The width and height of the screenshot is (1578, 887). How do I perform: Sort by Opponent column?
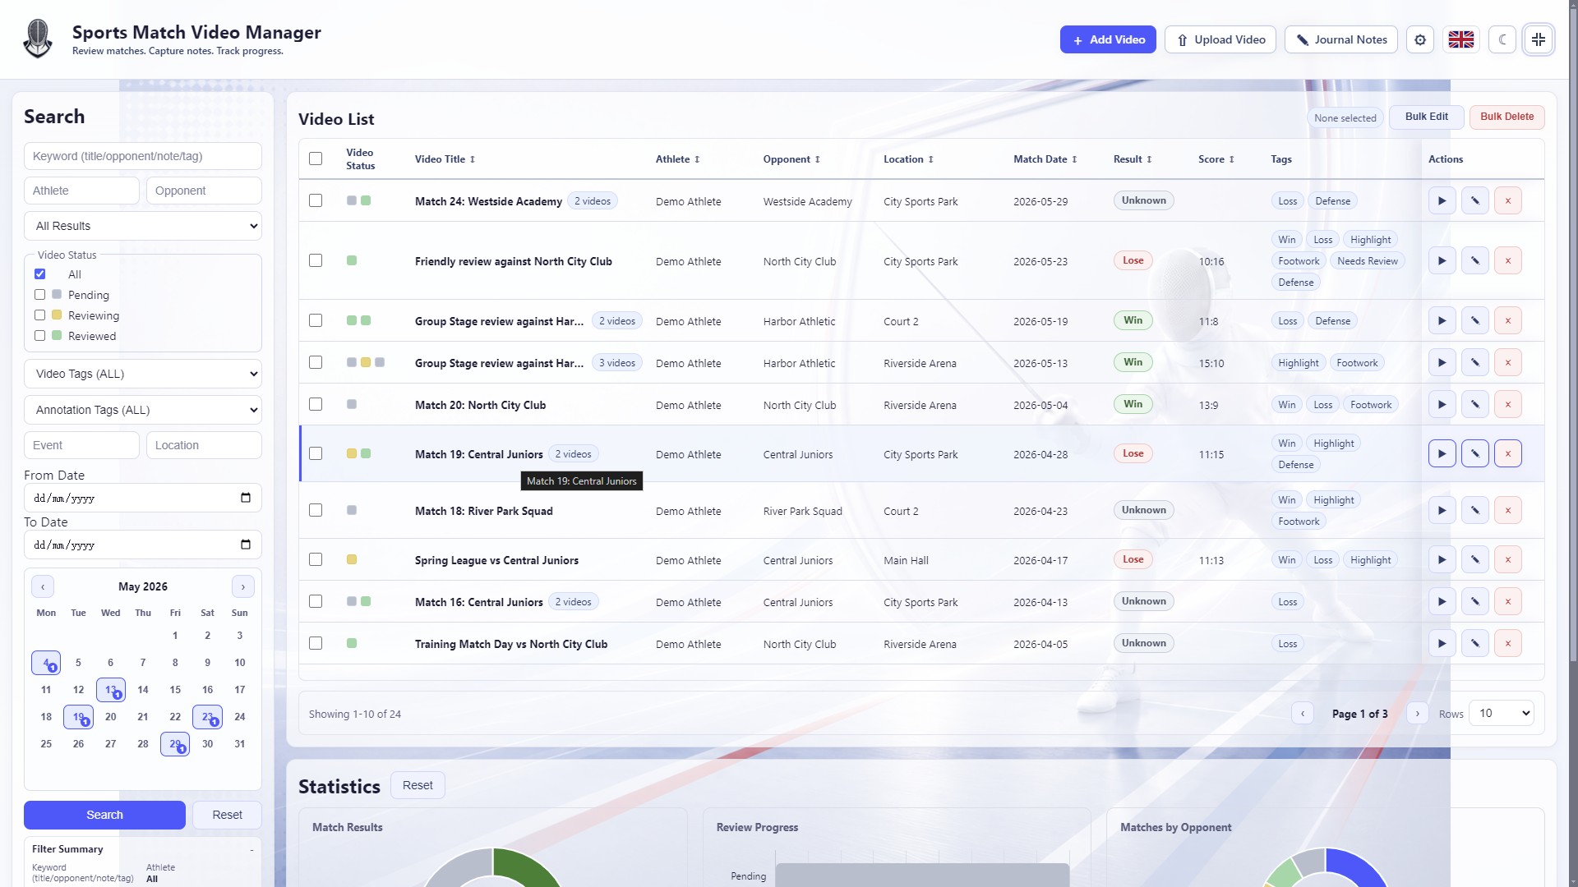tap(791, 159)
